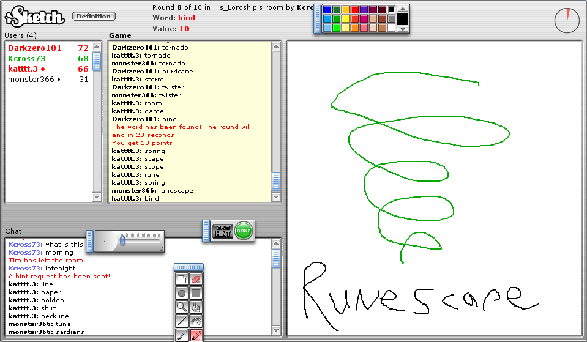Pick the maroon color swatch
587x342 pixels.
pyautogui.click(x=373, y=9)
